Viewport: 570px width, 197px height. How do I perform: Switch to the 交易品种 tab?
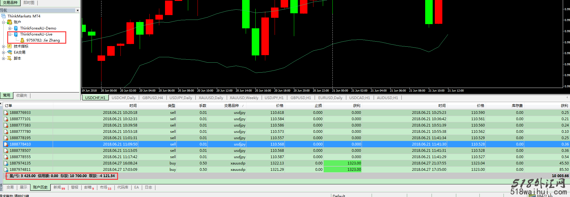(x=10, y=3)
